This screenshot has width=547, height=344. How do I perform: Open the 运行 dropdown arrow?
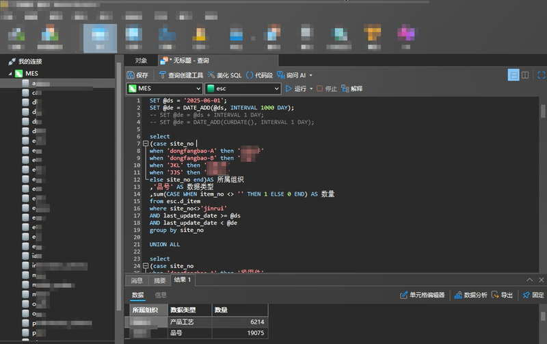point(312,89)
